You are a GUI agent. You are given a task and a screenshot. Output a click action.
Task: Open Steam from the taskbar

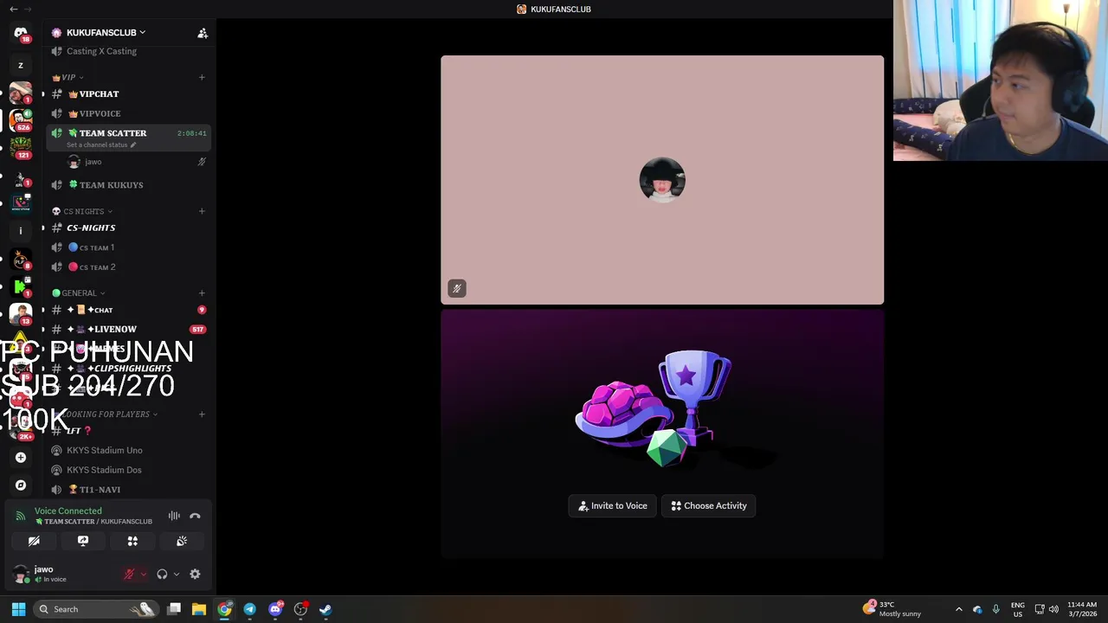[x=325, y=609]
